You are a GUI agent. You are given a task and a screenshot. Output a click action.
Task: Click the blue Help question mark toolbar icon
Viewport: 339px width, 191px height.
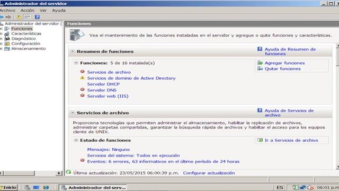click(x=37, y=17)
